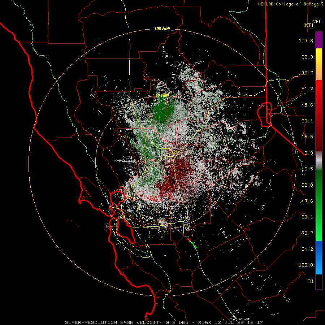The width and height of the screenshot is (325, 325).
Task: Click the VEL legend title
Action: (x=317, y=22)
